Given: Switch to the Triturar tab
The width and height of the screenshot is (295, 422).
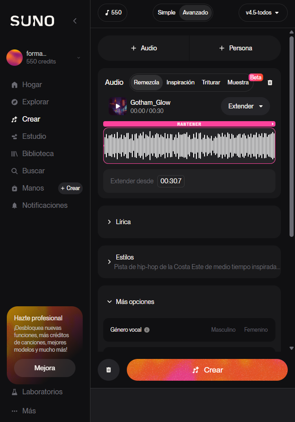Looking at the screenshot, I should 211,83.
